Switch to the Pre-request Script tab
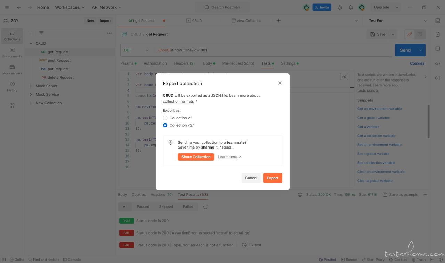 [238, 63]
